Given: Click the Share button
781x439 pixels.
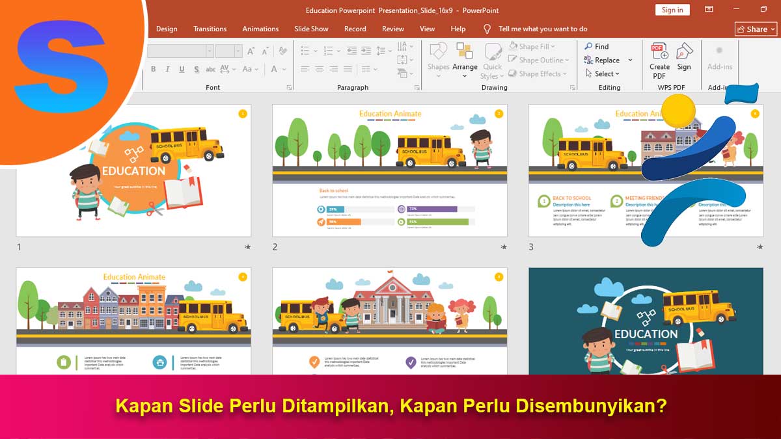Looking at the screenshot, I should click(x=756, y=29).
